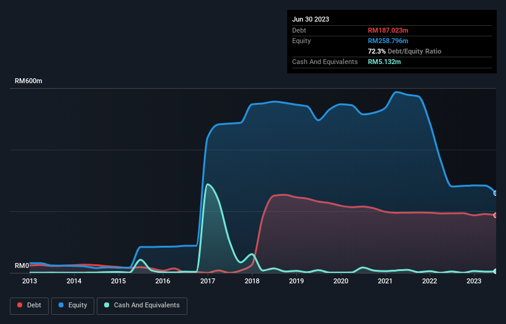Select the Cash endpoint marker on chart
Image resolution: width=506 pixels, height=324 pixels.
(496, 272)
